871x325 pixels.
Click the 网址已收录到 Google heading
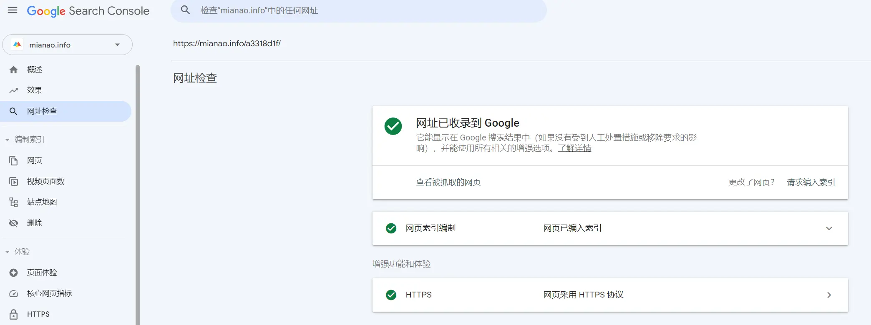click(x=468, y=123)
